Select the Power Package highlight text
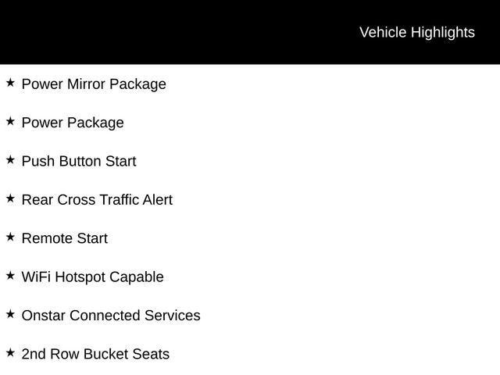This screenshot has width=500, height=375. [73, 123]
